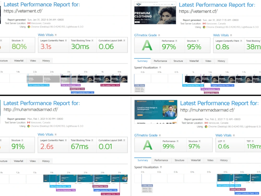Click GTmetrix Grade heading in 7:15 AM report
This screenshot has width=261, height=196.
point(145,35)
